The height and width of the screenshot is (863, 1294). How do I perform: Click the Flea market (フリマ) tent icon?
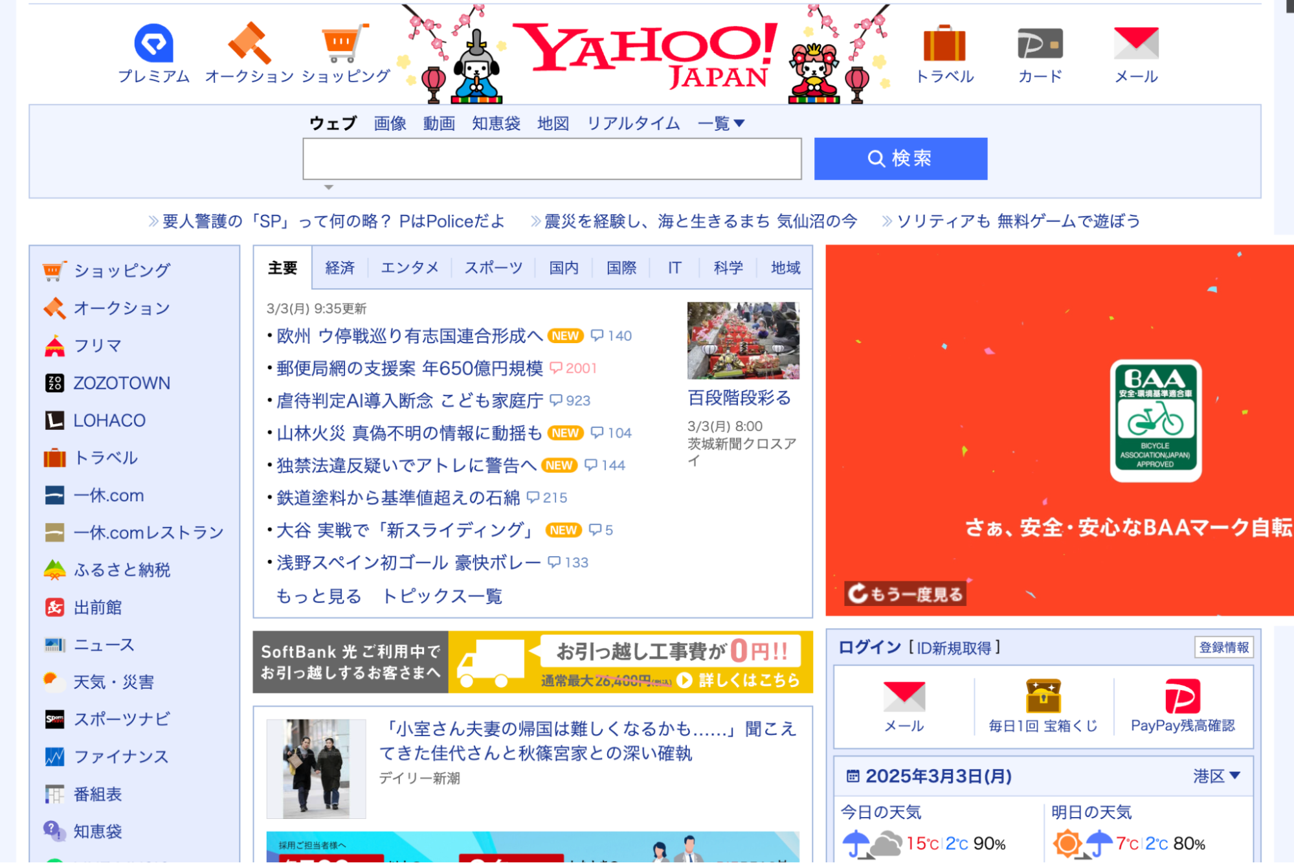click(x=54, y=346)
